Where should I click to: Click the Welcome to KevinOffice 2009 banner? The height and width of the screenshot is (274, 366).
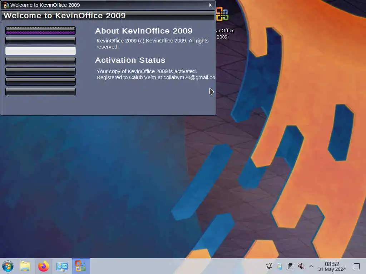pyautogui.click(x=108, y=16)
